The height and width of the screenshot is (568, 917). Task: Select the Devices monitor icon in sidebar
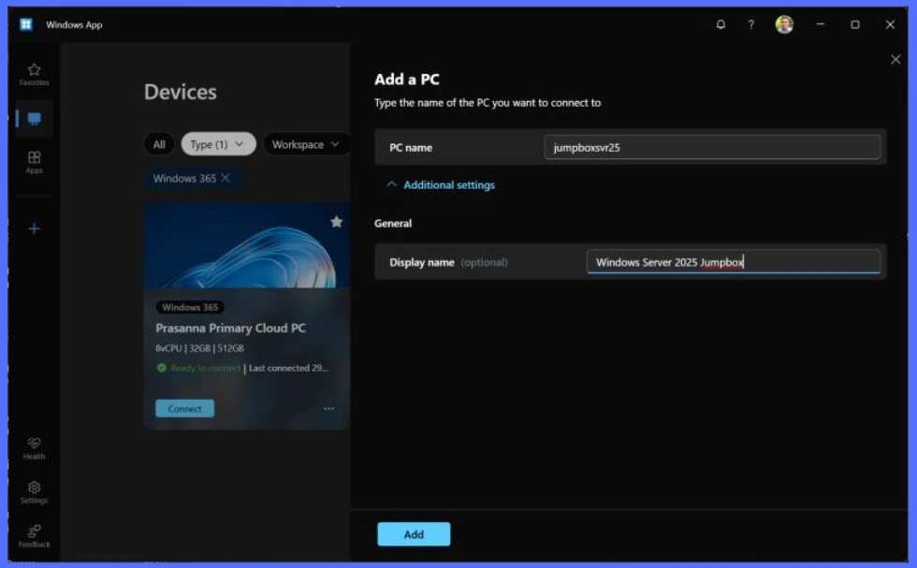(35, 119)
